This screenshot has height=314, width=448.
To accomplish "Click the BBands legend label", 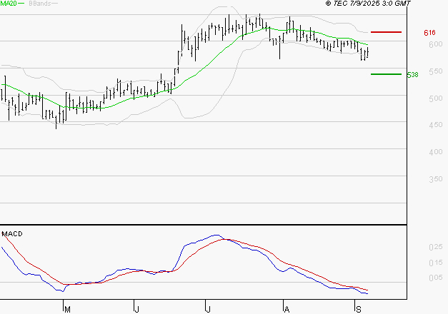I will (40, 4).
